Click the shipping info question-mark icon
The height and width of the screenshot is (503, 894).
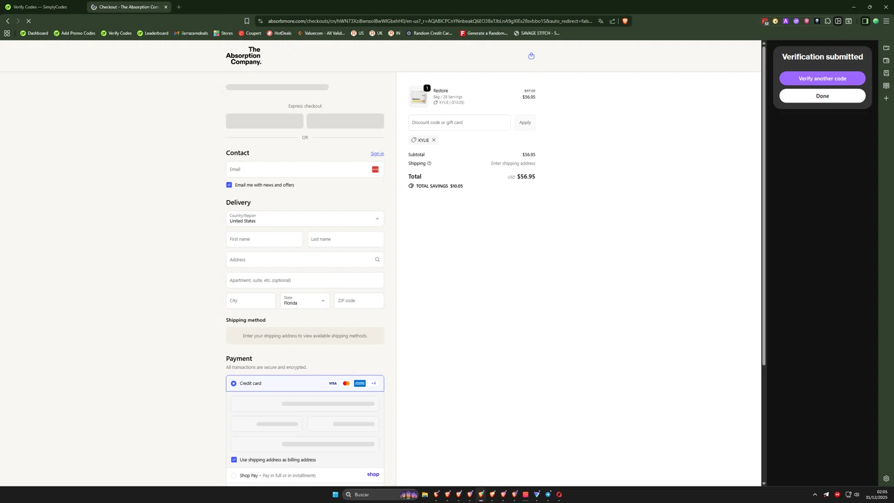tap(429, 163)
